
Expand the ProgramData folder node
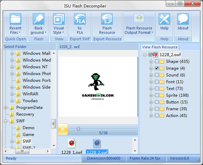tap(6, 108)
